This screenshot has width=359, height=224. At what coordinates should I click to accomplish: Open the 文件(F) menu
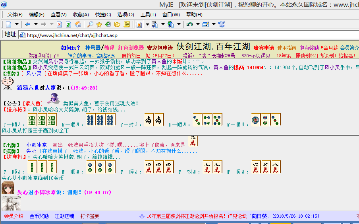[x=15, y=15]
